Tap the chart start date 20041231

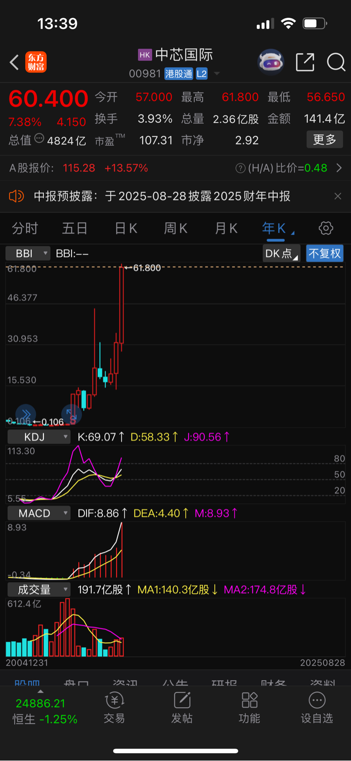tap(27, 663)
